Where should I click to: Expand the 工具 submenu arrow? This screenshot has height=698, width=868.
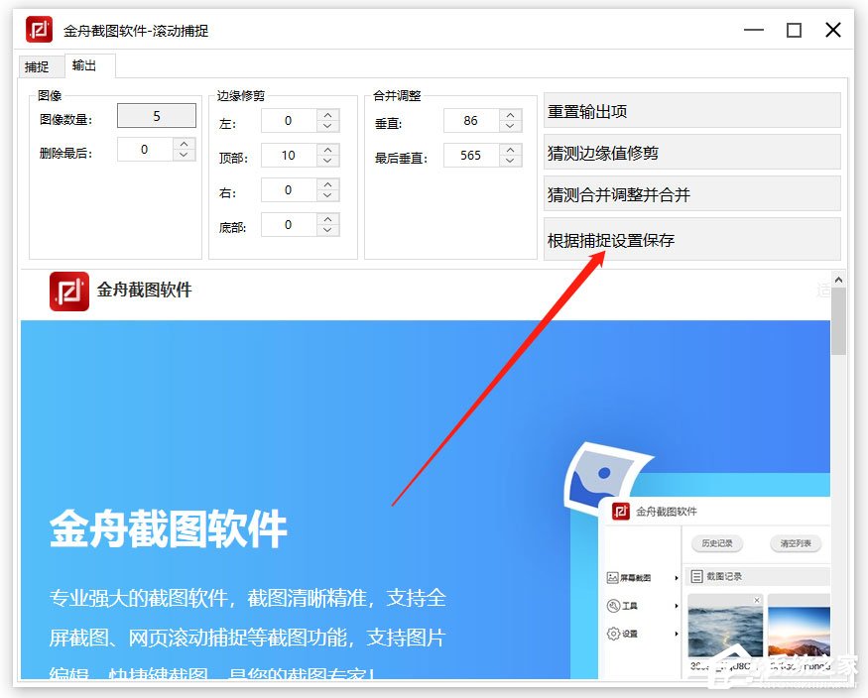coord(676,605)
